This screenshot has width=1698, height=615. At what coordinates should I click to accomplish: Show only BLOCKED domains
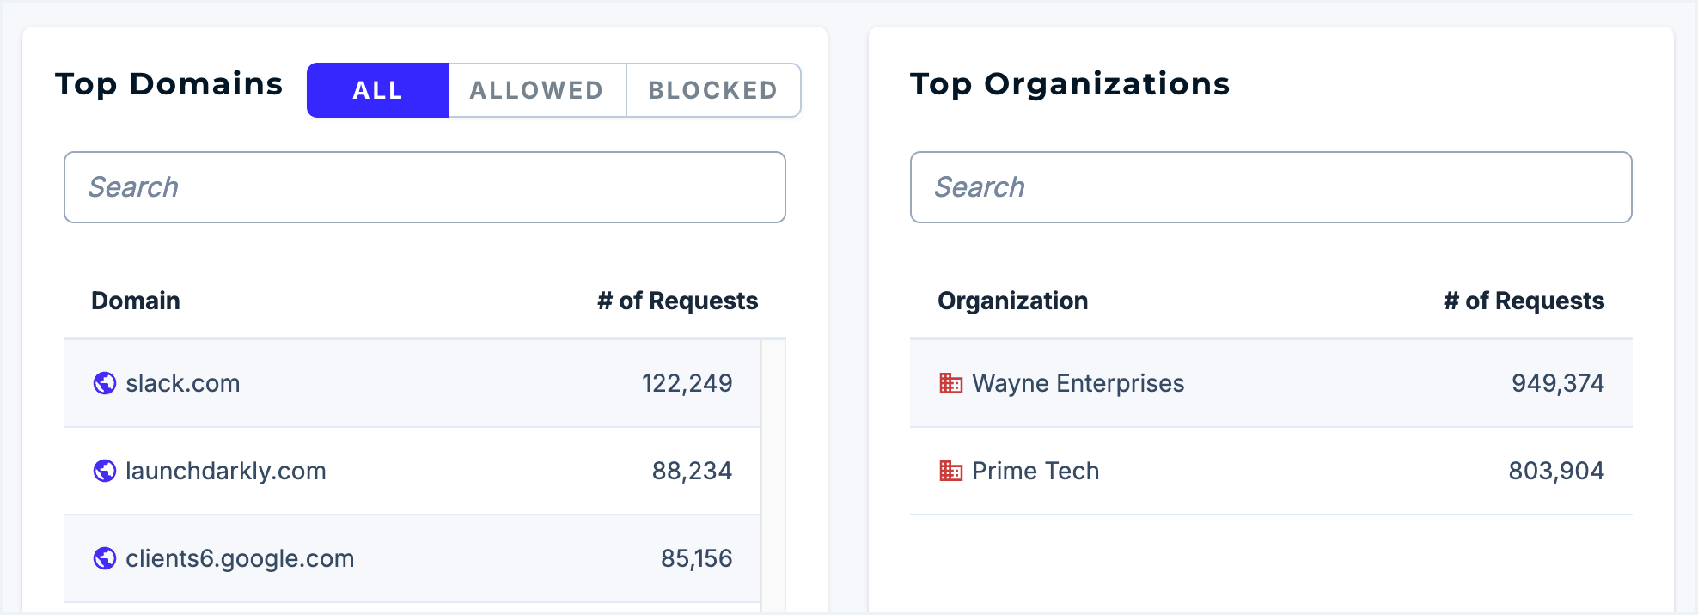click(x=713, y=90)
